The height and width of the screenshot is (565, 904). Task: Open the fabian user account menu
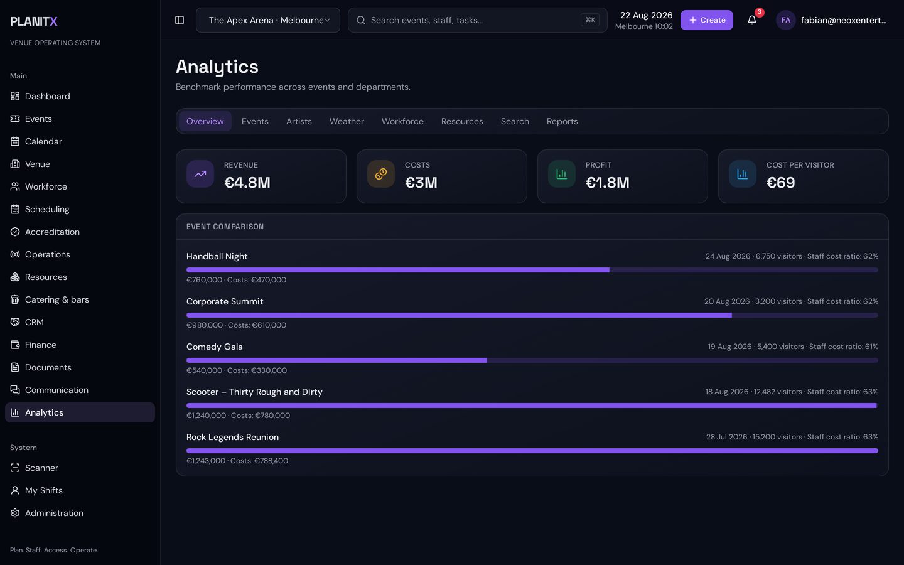832,20
